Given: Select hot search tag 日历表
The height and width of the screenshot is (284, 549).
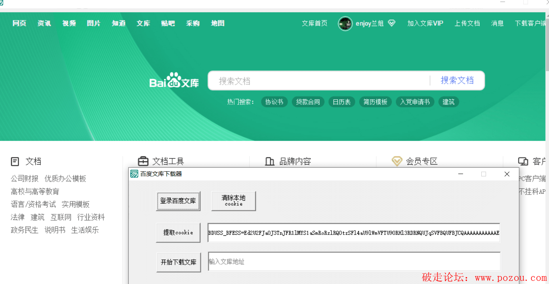Looking at the screenshot, I should (x=341, y=102).
